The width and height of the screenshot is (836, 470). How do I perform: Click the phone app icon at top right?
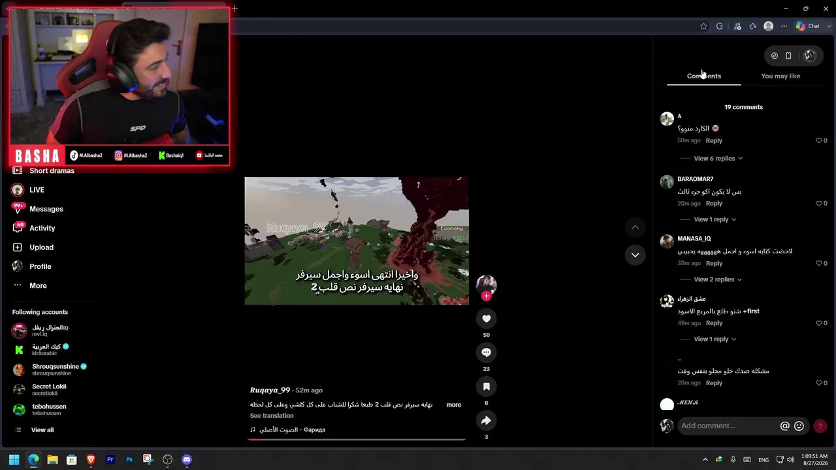click(x=788, y=56)
